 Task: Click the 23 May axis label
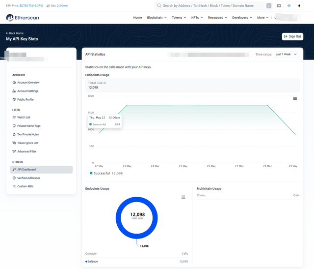point(127,166)
